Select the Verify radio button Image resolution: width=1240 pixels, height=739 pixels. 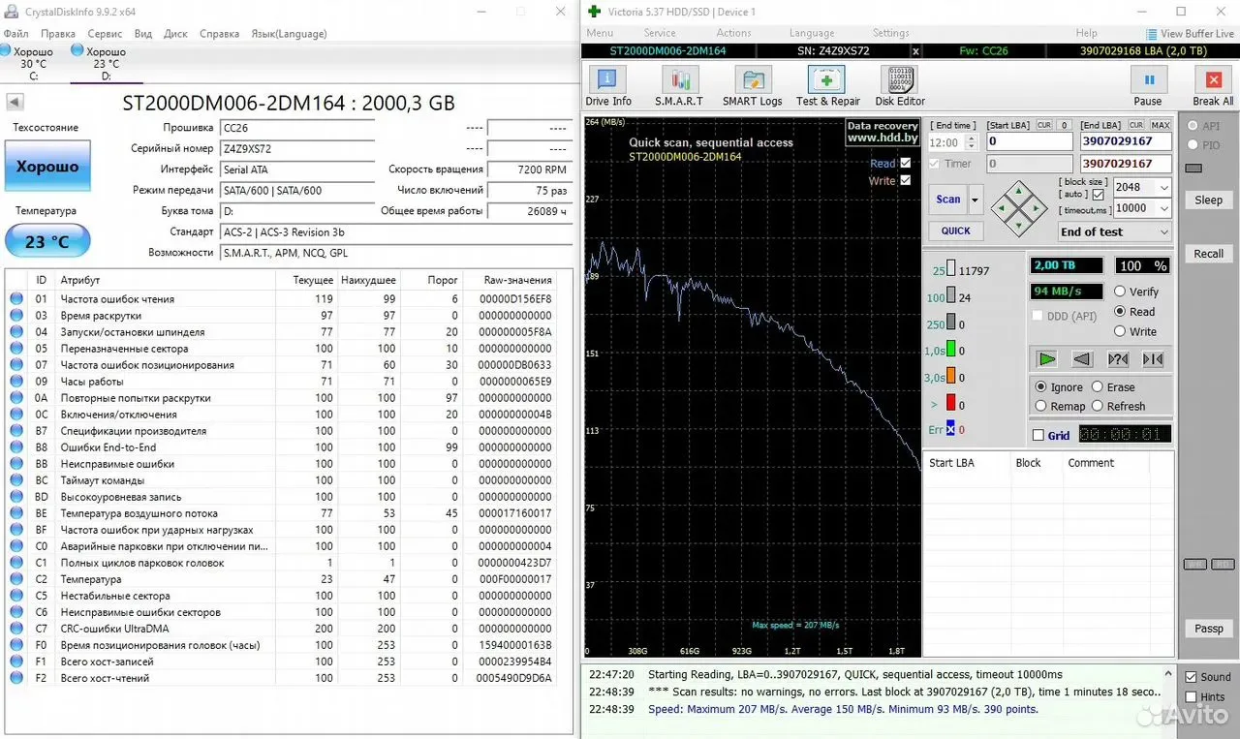point(1120,292)
